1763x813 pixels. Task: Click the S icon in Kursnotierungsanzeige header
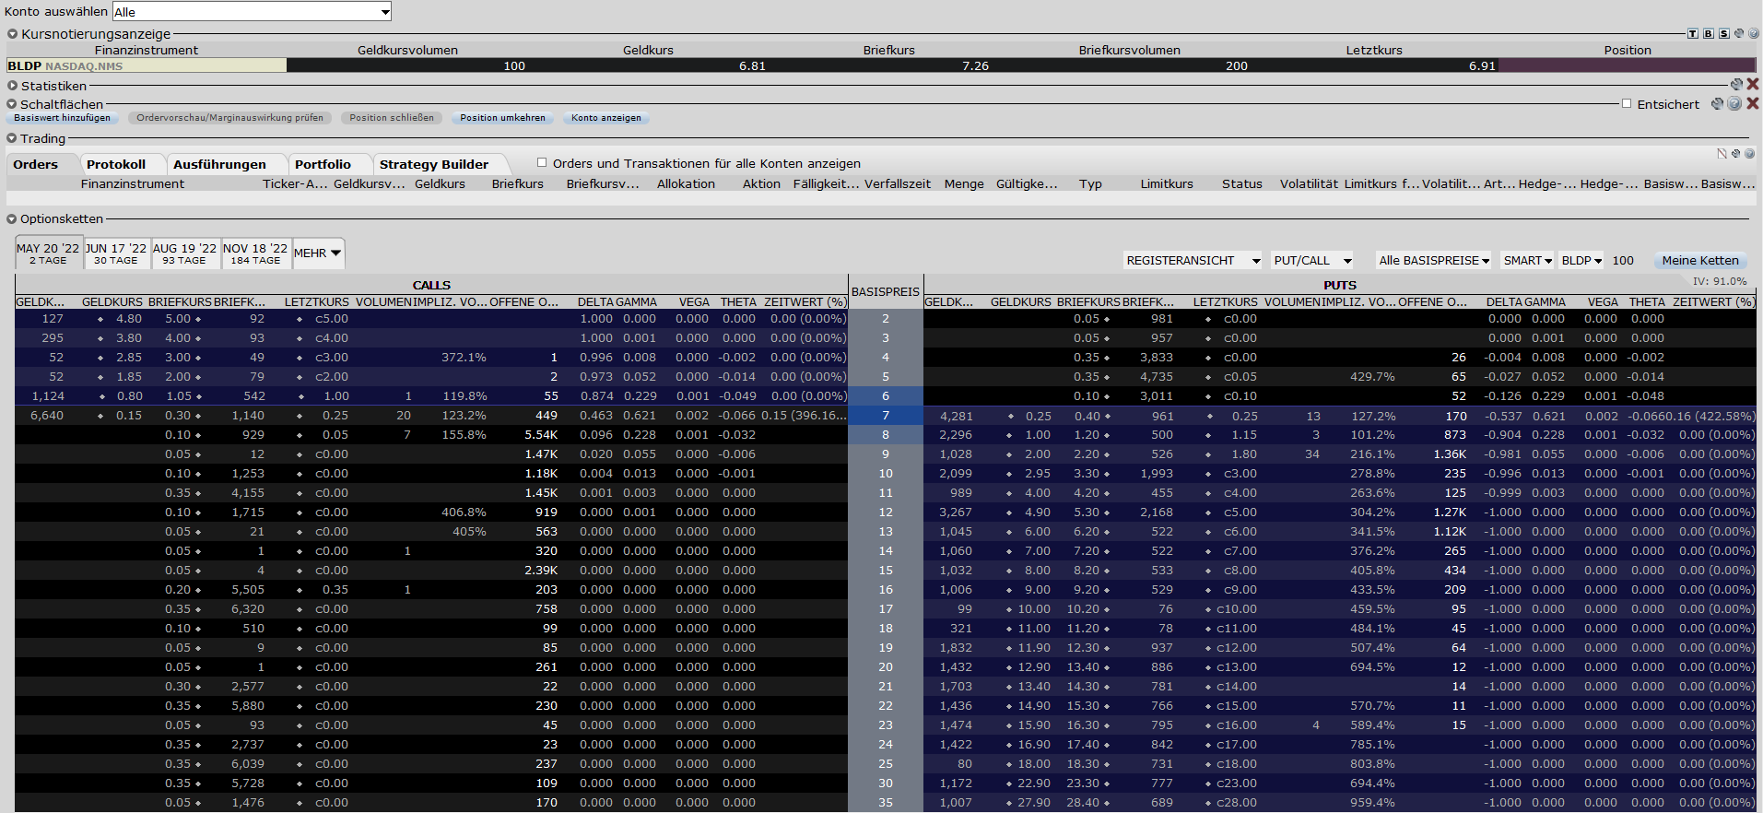point(1723,34)
